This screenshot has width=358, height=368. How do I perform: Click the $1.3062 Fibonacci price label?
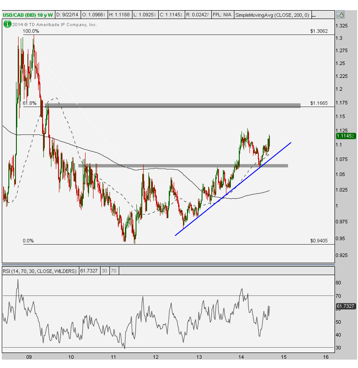pyautogui.click(x=319, y=31)
